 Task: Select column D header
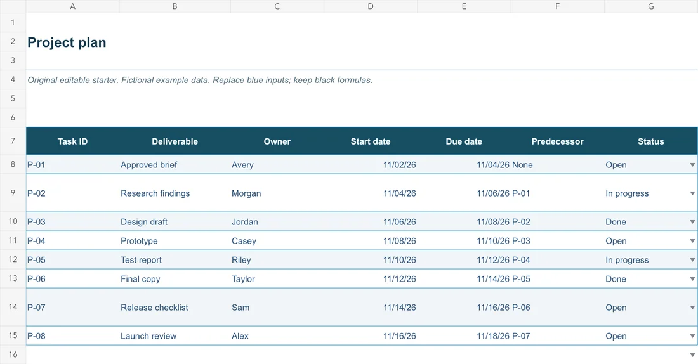371,6
